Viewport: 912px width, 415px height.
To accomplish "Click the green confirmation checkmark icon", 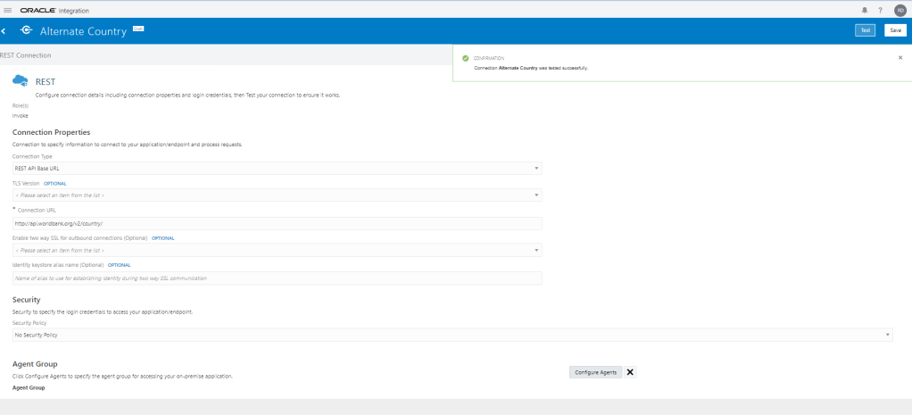I will [x=466, y=58].
